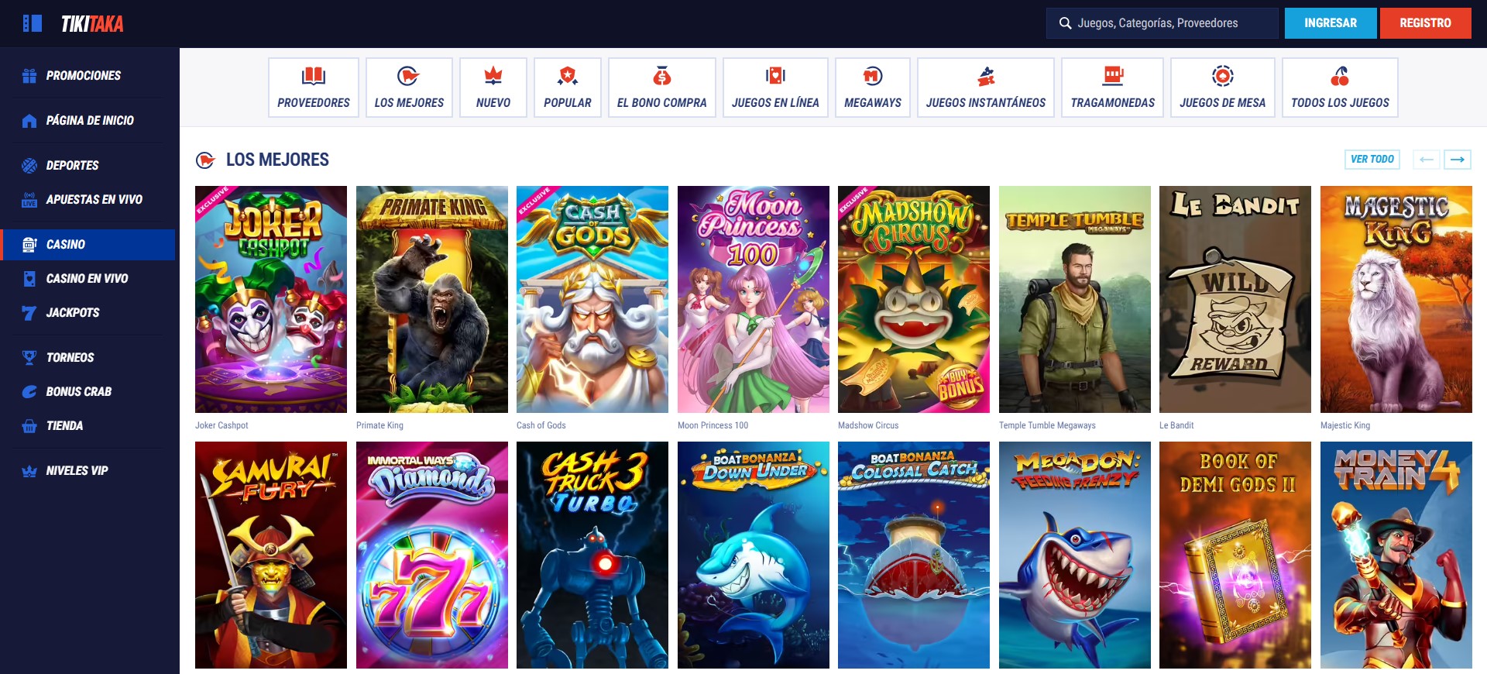Show previous games with left arrow
Image resolution: width=1487 pixels, height=674 pixels.
1427,160
